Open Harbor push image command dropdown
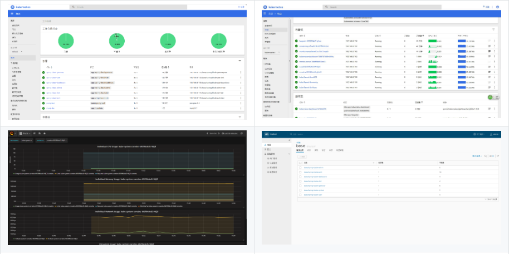Image resolution: width=509 pixels, height=254 pixels. (x=477, y=156)
